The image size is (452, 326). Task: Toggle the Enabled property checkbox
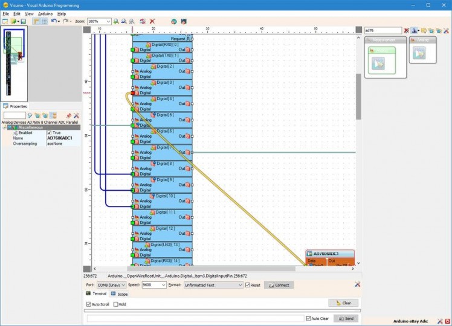pyautogui.click(x=50, y=133)
